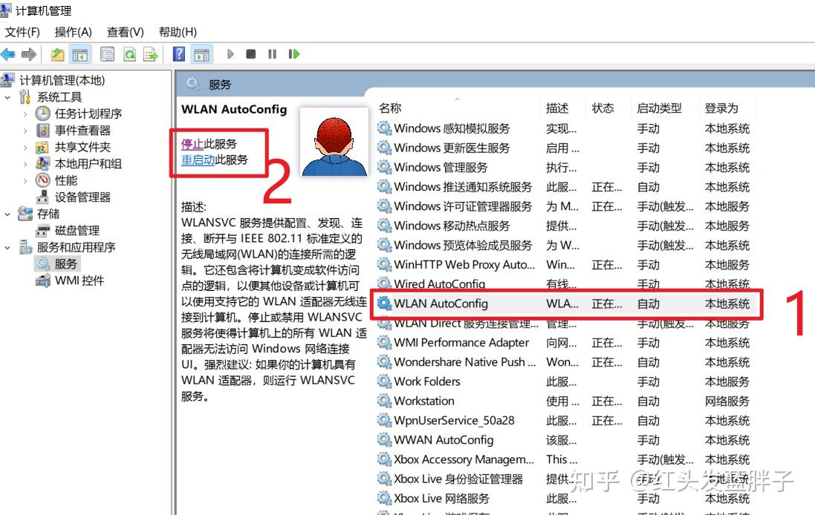The image size is (815, 515).
Task: Click the 重启动 this service link
Action: (x=198, y=160)
